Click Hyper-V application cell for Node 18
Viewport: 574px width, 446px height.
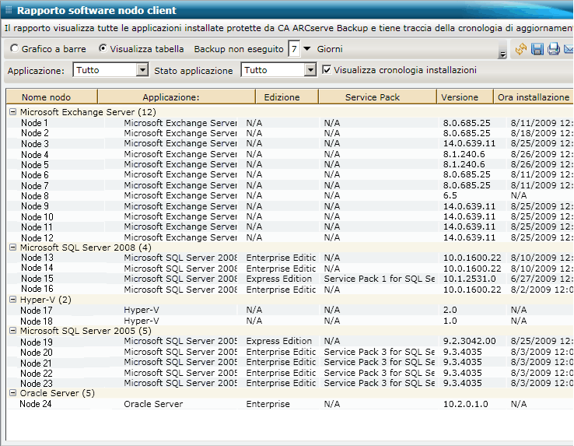[x=142, y=321]
